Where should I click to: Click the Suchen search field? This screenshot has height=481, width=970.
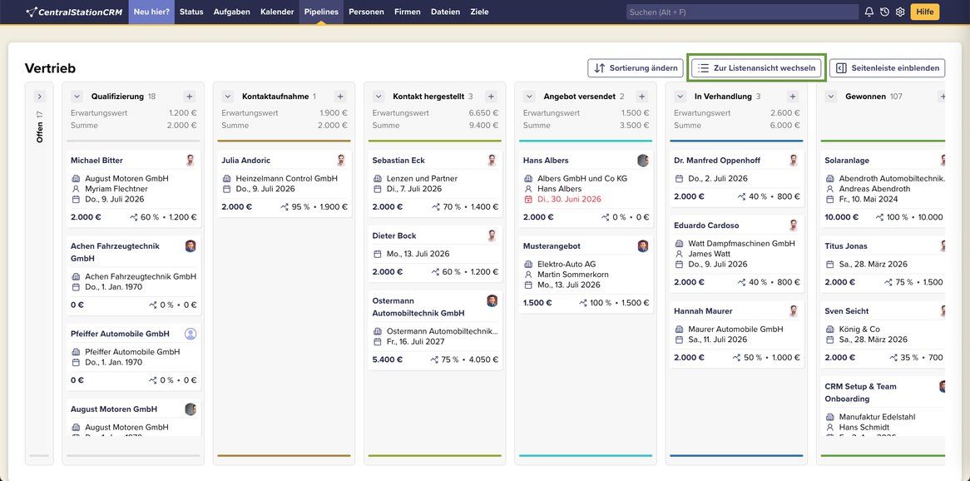coord(742,12)
